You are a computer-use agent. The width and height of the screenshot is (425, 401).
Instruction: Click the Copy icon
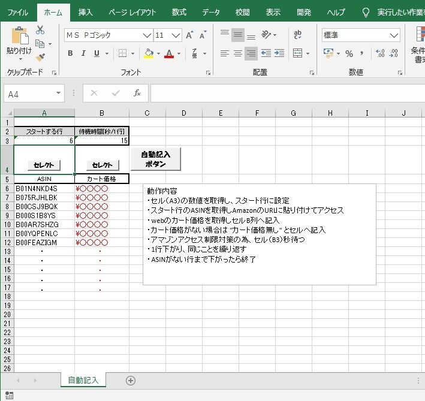40,44
